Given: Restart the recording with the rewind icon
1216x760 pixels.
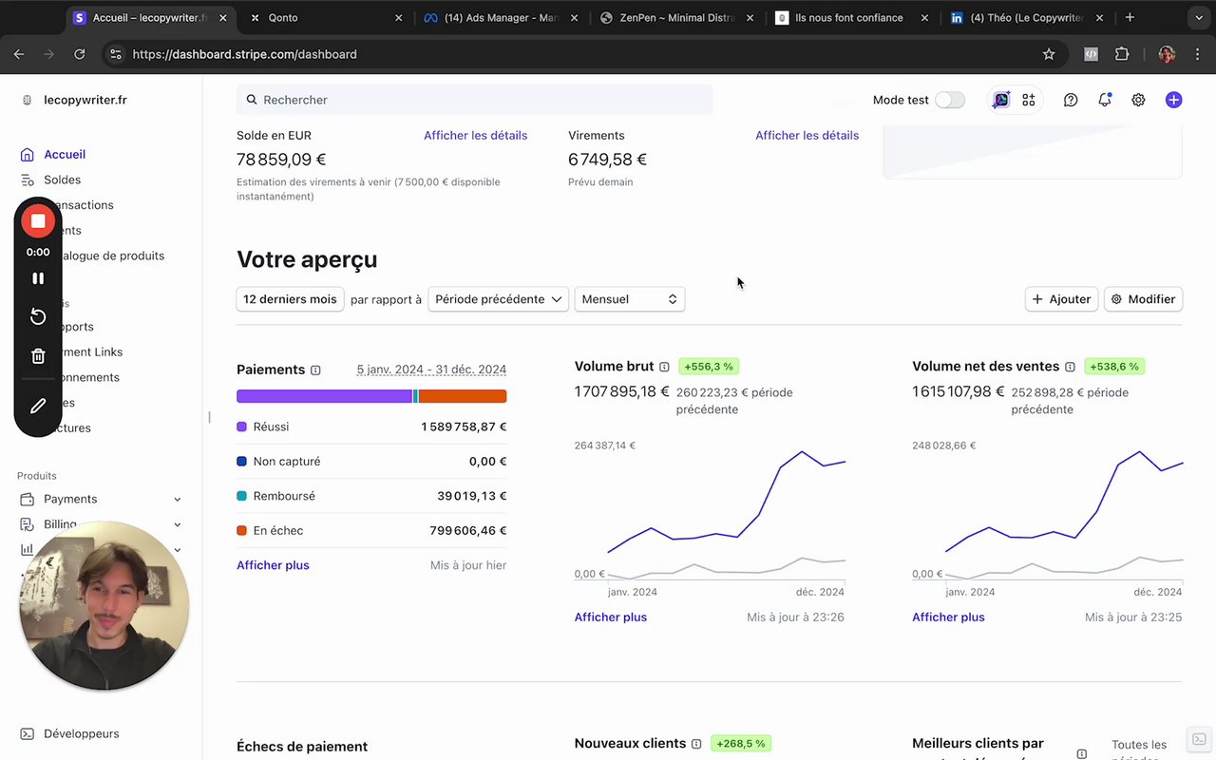Looking at the screenshot, I should [38, 316].
